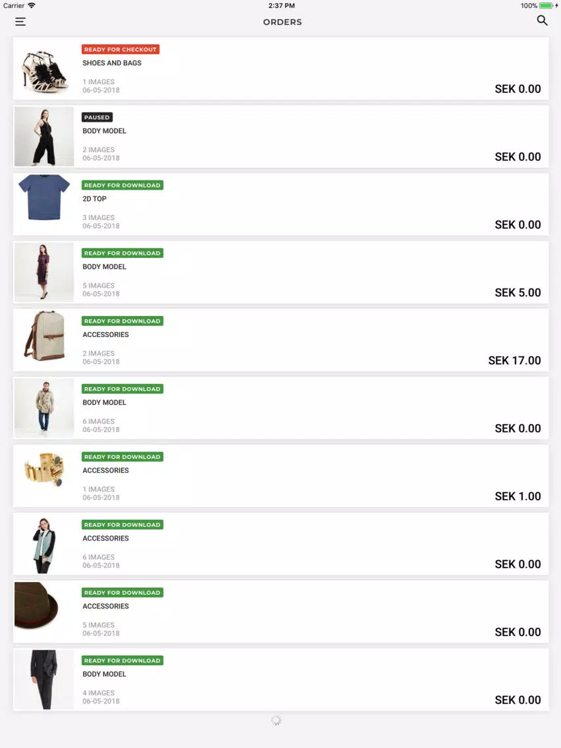
Task: Click the Ready for Checkout badge
Action: 120,49
